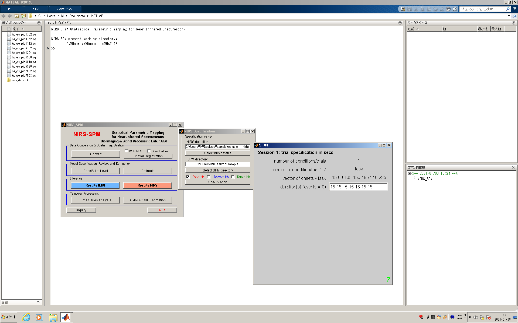
Task: Click the duration[s] input field
Action: click(359, 187)
